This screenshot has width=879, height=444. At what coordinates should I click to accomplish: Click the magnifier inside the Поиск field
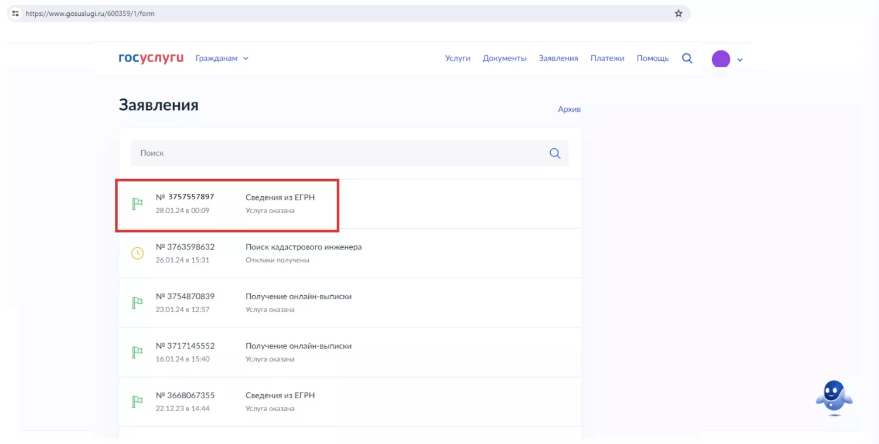(x=555, y=153)
